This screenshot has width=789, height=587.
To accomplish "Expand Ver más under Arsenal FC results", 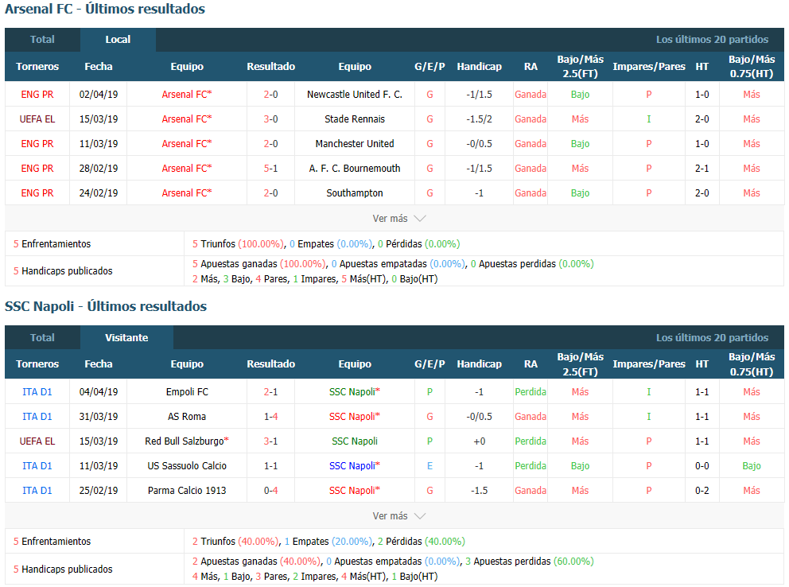I will [x=399, y=218].
